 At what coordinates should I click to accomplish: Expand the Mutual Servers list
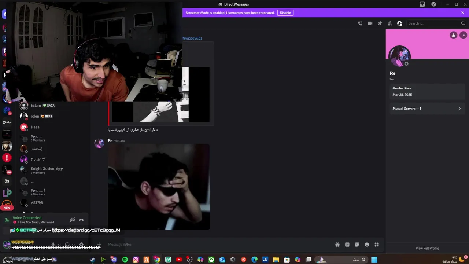[x=427, y=109]
